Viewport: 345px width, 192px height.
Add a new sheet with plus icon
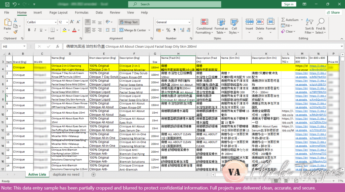[x=94, y=175]
